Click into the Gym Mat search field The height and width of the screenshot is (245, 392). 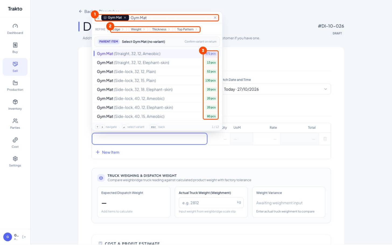(171, 18)
